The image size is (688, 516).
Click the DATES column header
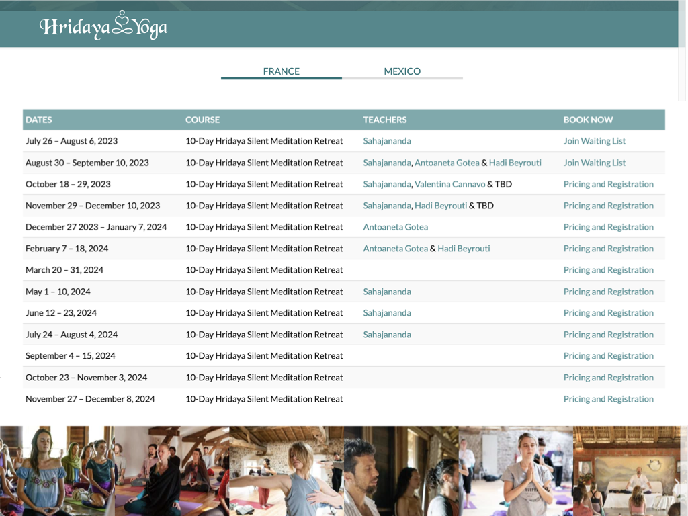[x=38, y=120]
